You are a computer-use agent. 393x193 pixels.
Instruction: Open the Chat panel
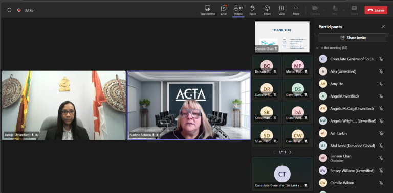224,10
